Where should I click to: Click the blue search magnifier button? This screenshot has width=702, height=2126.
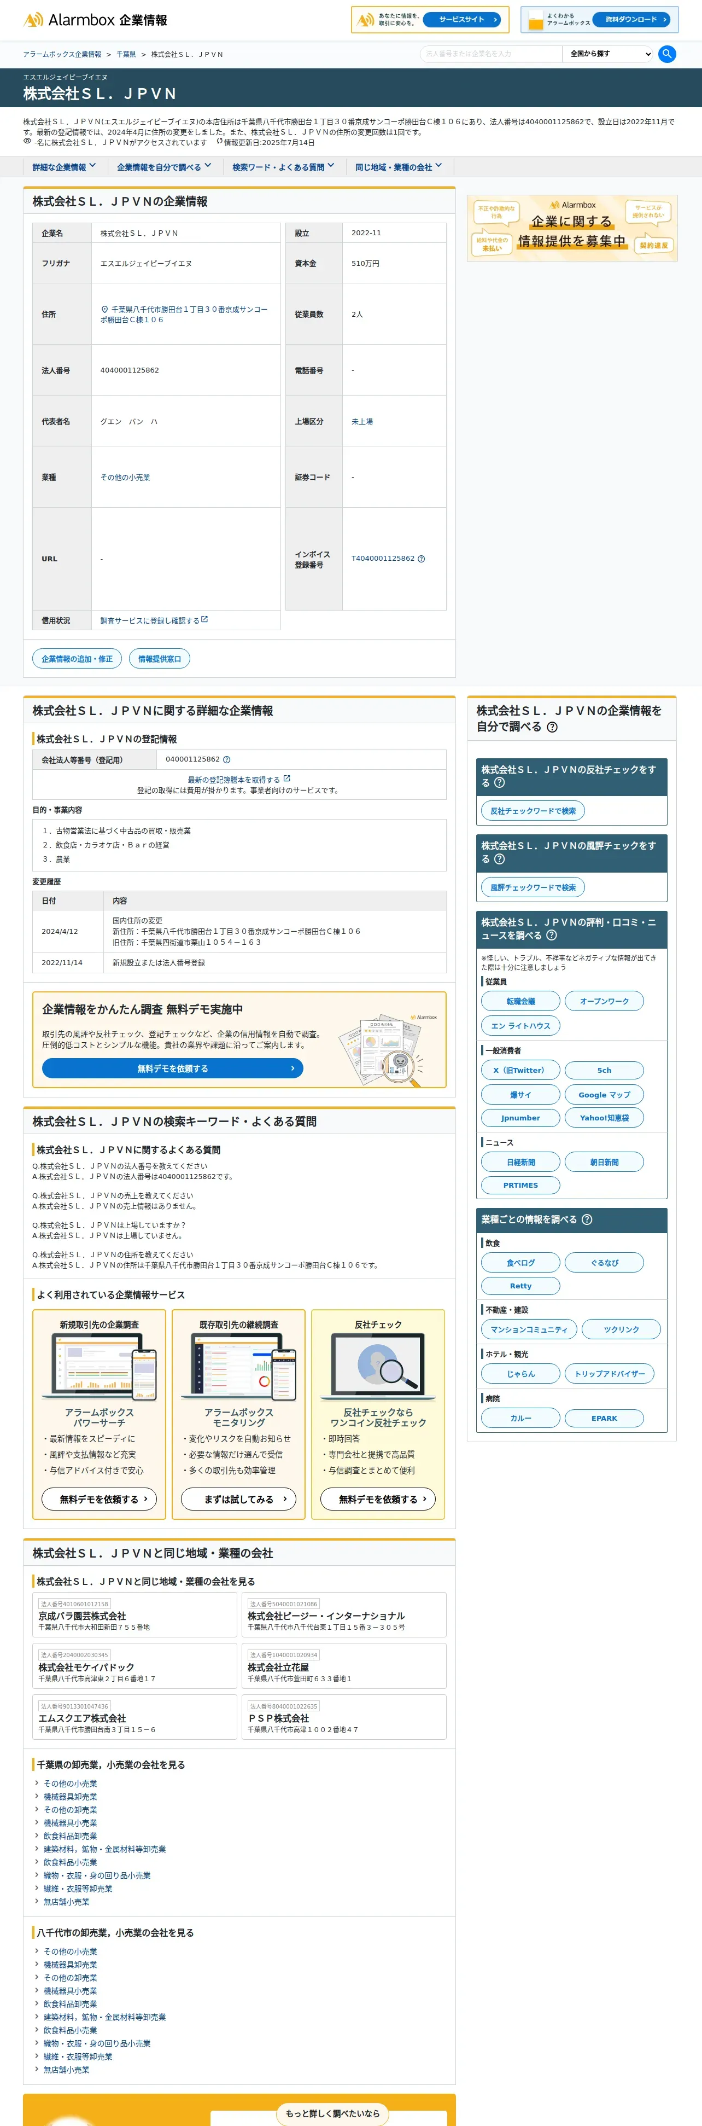(x=668, y=54)
